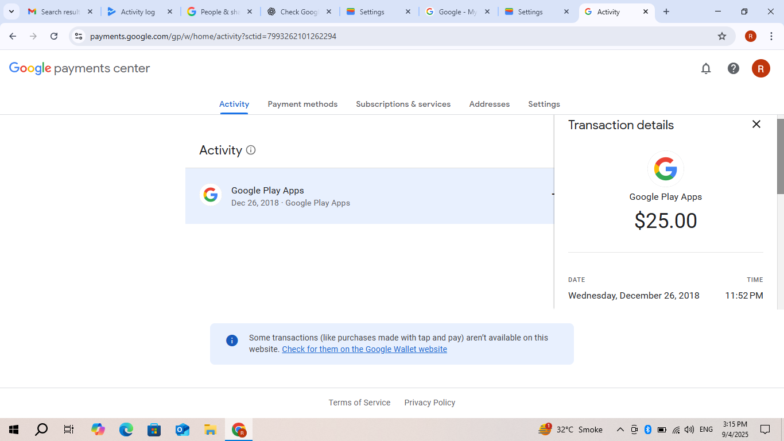The image size is (784, 441).
Task: Close the People & sharing tab
Action: (x=250, y=11)
